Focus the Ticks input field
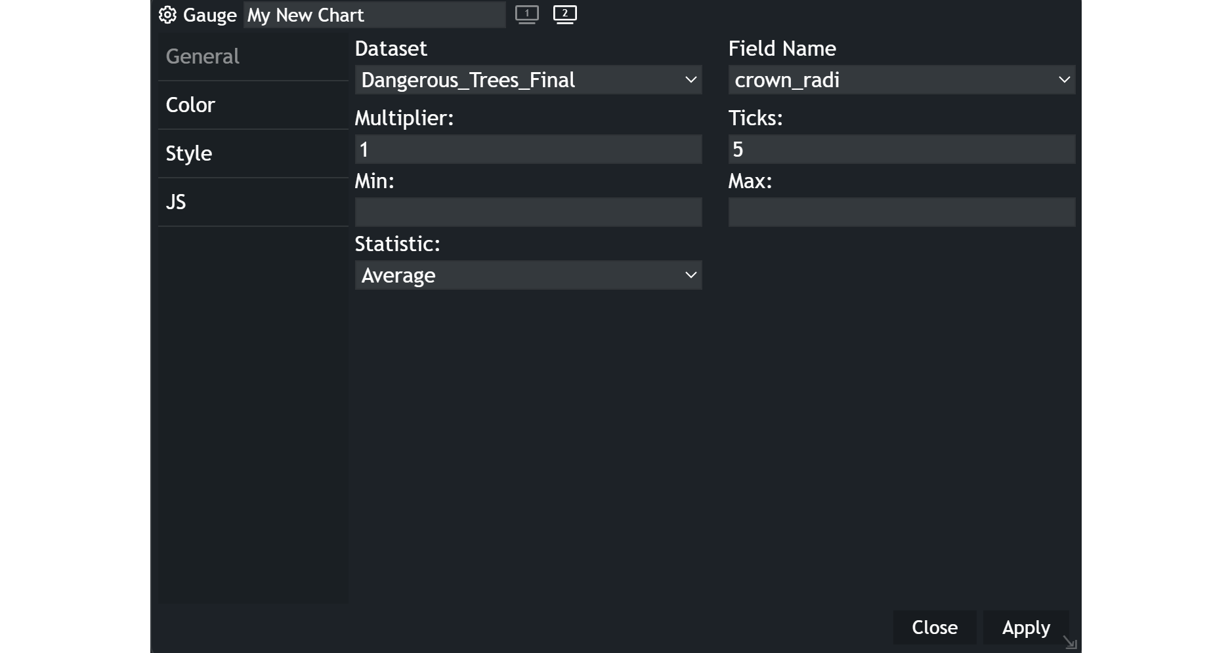The image size is (1232, 653). [901, 149]
